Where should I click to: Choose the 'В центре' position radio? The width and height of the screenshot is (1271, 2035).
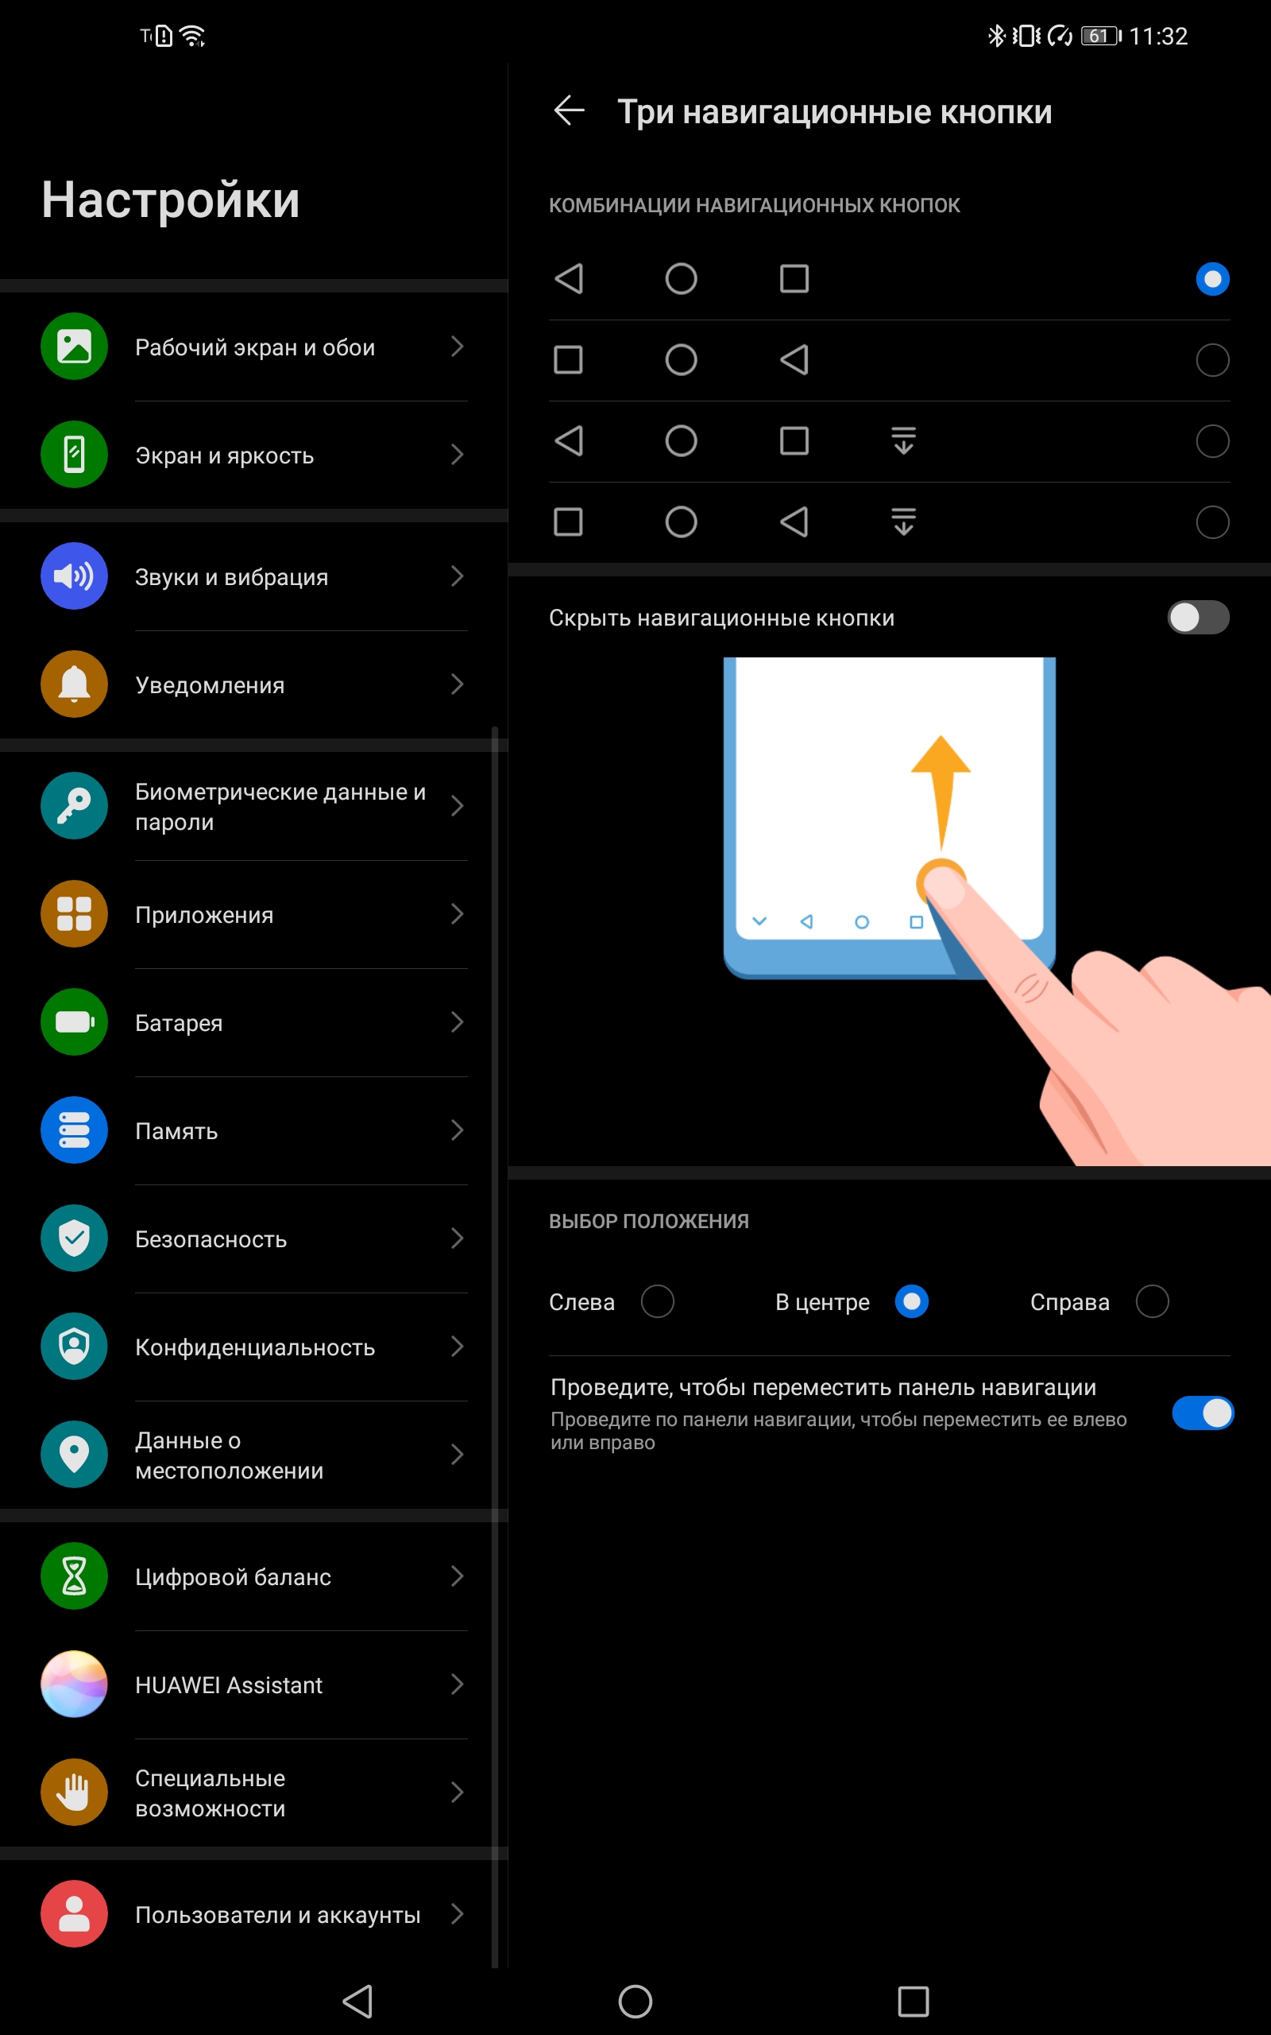[912, 1302]
